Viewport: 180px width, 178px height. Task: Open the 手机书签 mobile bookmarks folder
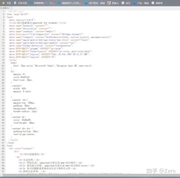(20, 3)
